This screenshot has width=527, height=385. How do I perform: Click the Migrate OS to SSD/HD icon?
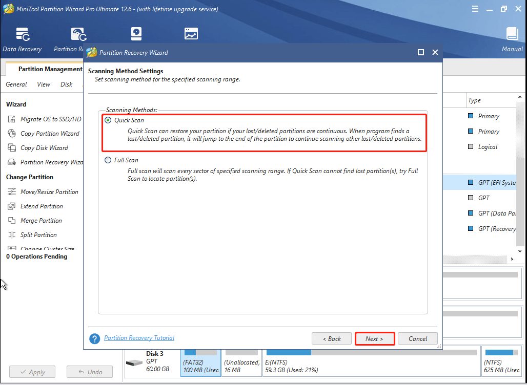[12, 119]
